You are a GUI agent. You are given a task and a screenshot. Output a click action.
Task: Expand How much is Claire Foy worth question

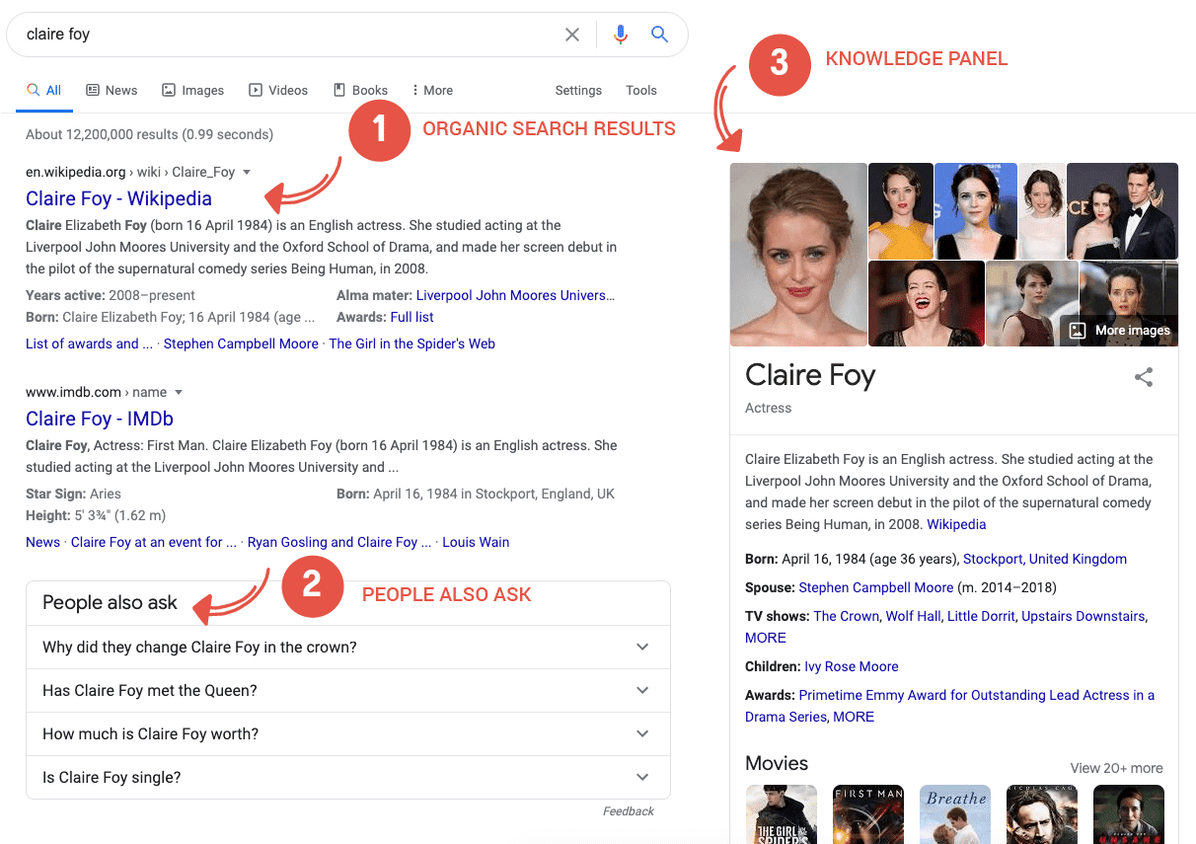point(347,734)
